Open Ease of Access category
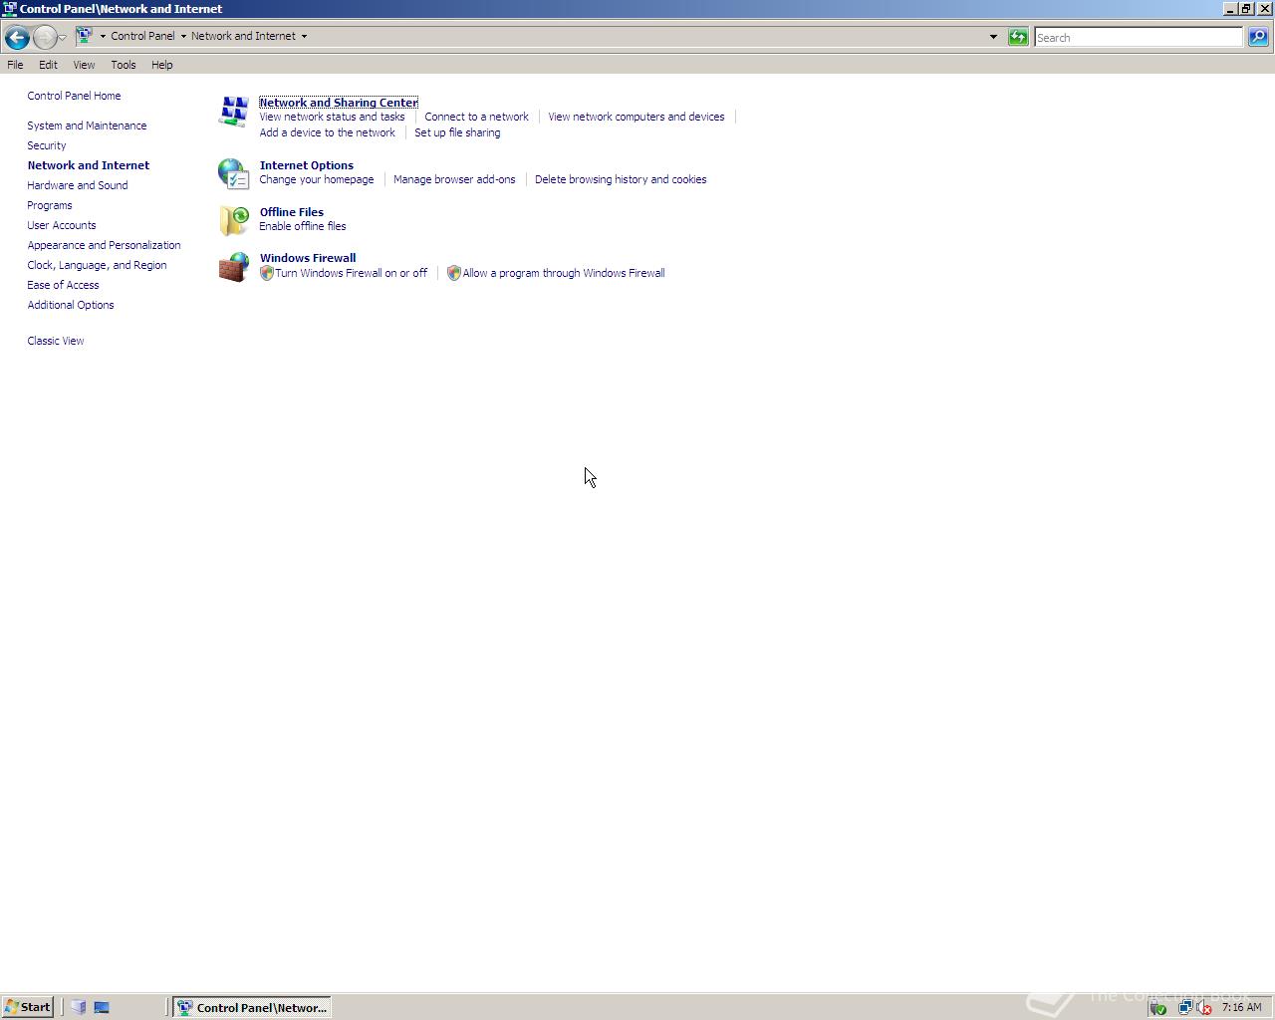The image size is (1275, 1020). point(63,285)
